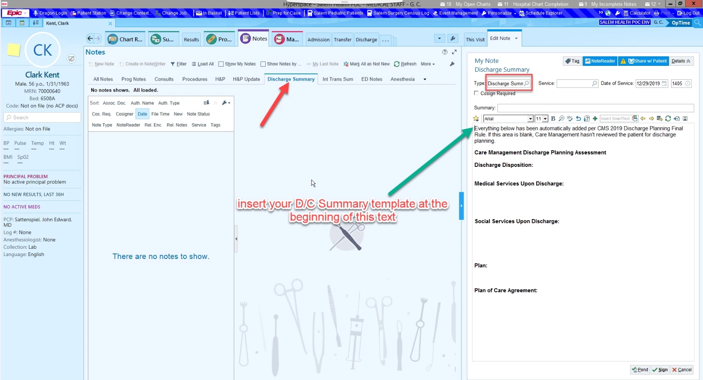Image resolution: width=703 pixels, height=380 pixels.
Task: Toggle the Show Notes by checkbox
Action: pos(263,64)
